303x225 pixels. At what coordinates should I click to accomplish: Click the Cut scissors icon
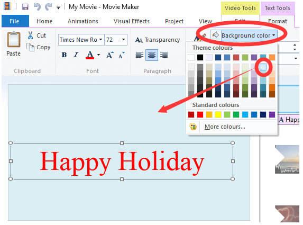pyautogui.click(x=30, y=35)
